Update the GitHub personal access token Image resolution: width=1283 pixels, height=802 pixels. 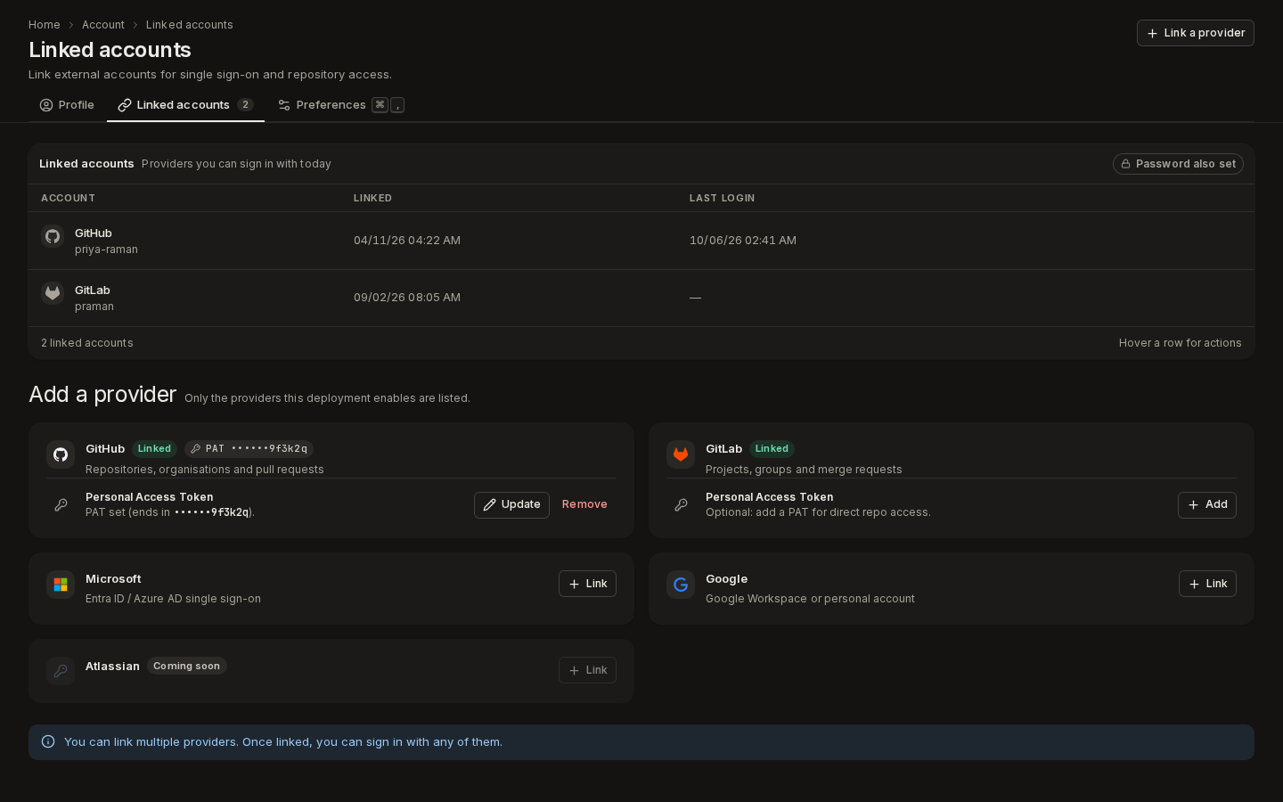[x=511, y=504]
